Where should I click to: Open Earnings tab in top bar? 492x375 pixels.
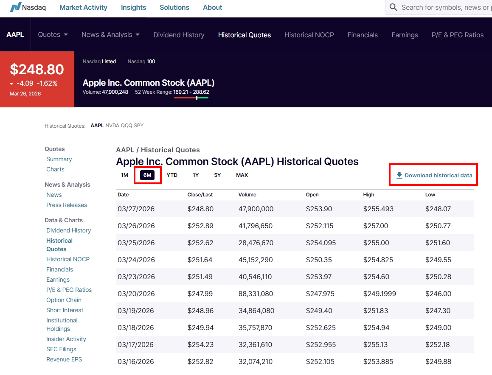(x=405, y=35)
